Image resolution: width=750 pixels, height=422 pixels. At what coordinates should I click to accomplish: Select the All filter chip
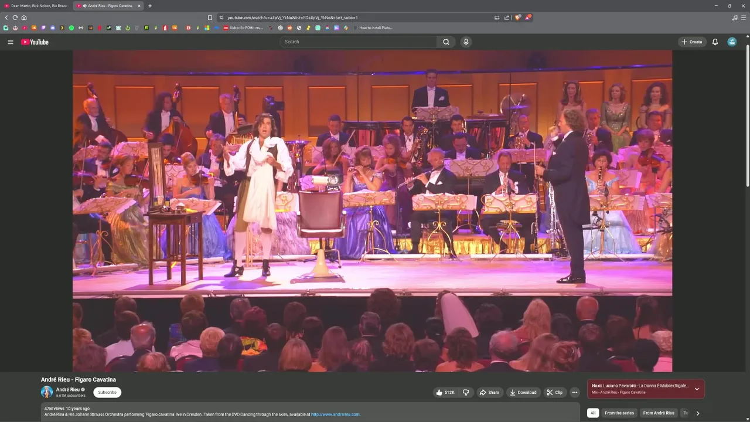point(593,413)
